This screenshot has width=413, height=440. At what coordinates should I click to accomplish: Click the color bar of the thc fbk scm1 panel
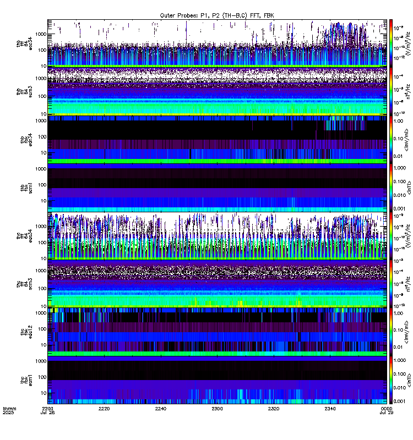pyautogui.click(x=391, y=380)
